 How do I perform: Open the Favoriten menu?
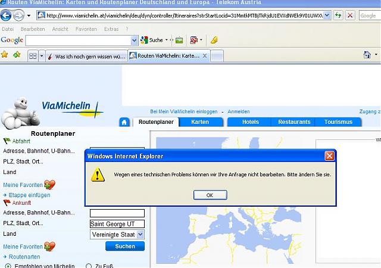point(86,29)
